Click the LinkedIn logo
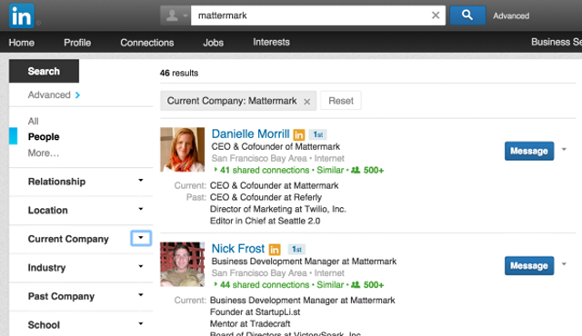 pos(22,16)
